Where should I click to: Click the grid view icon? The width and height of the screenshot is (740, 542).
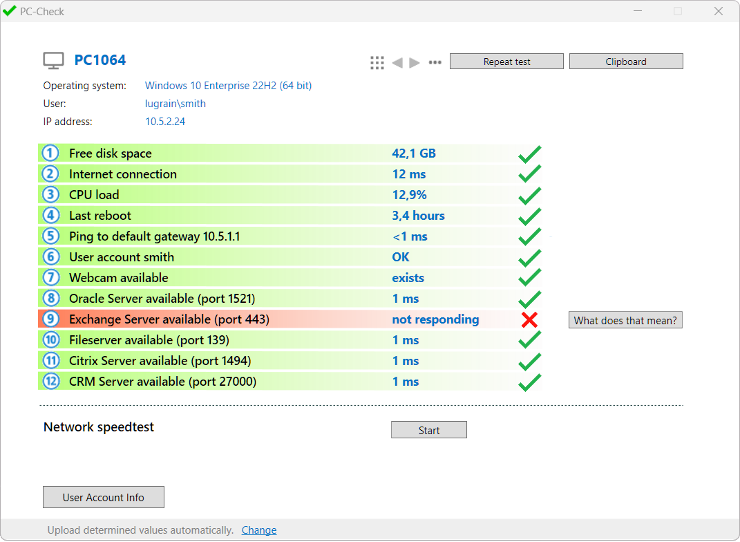tap(377, 63)
